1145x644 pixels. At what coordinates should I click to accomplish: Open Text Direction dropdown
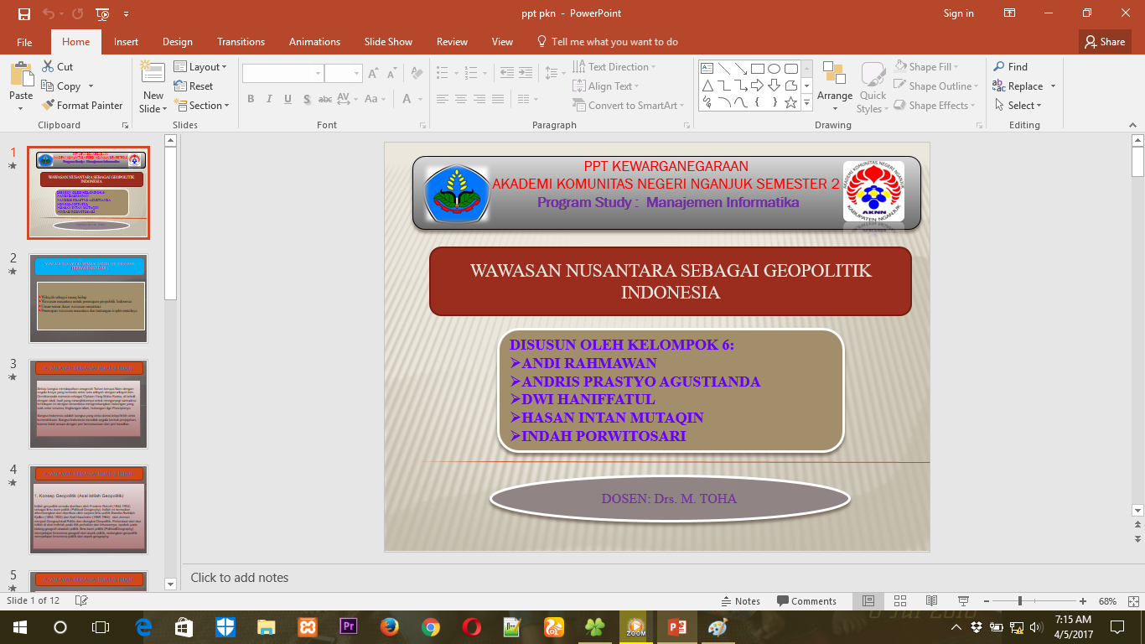click(614, 66)
